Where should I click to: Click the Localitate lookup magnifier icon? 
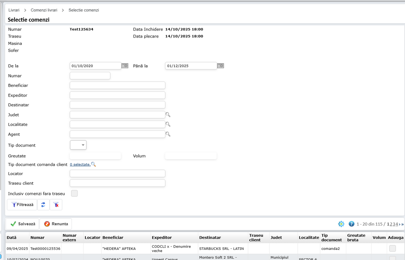[168, 125]
